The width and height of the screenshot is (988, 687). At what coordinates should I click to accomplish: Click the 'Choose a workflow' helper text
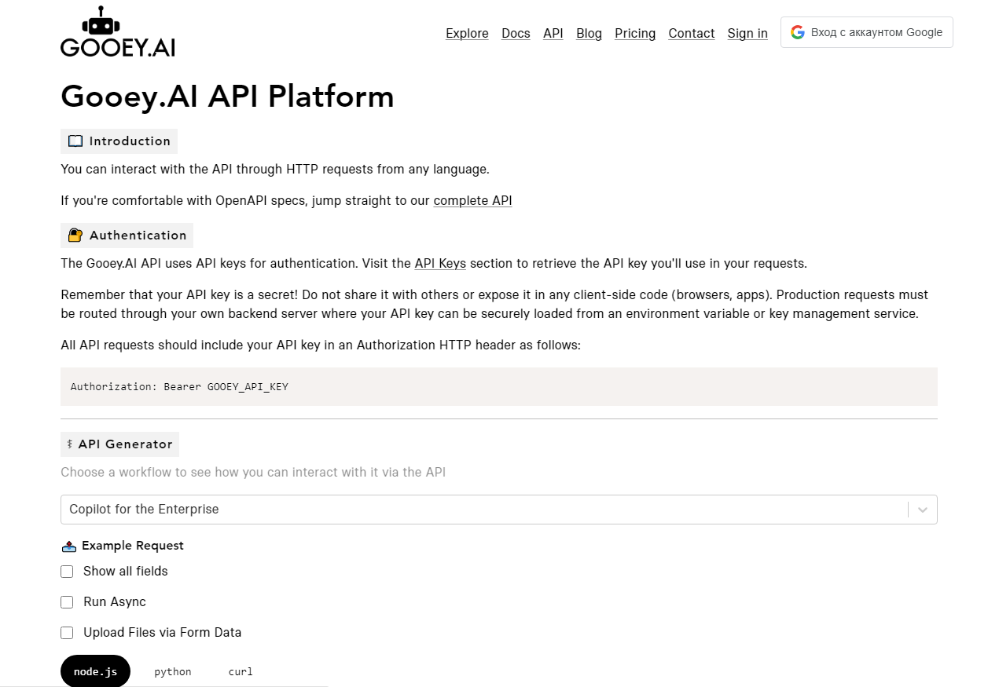point(253,473)
